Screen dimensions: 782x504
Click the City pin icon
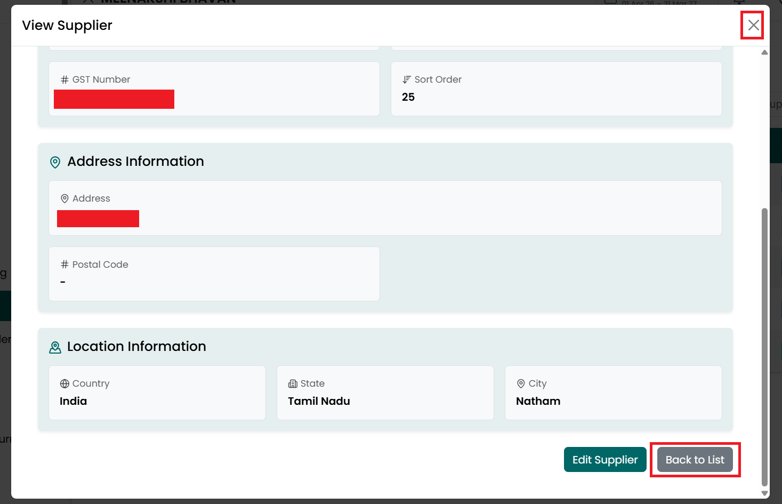521,383
